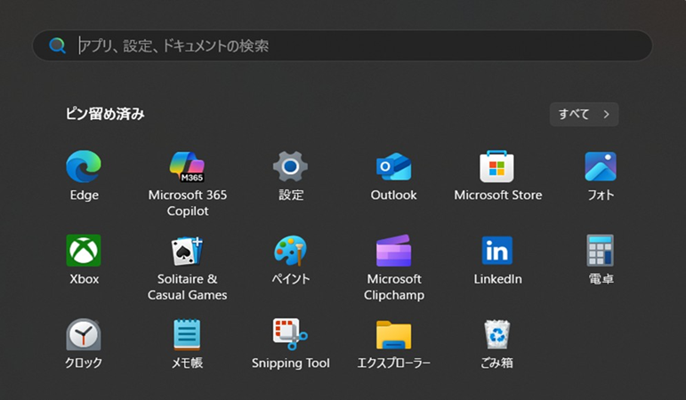Open the ごみ箱 recycle bin
686x400 pixels.
click(497, 335)
